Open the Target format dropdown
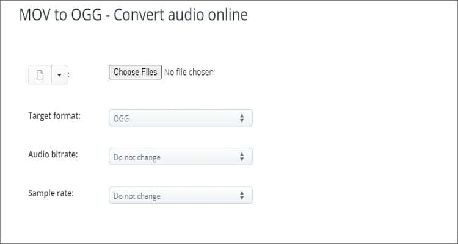Screen dimensions: 458x244 [x=180, y=118]
